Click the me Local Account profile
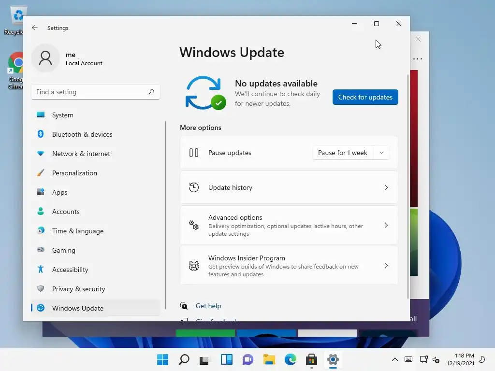The width and height of the screenshot is (495, 371). [x=68, y=58]
